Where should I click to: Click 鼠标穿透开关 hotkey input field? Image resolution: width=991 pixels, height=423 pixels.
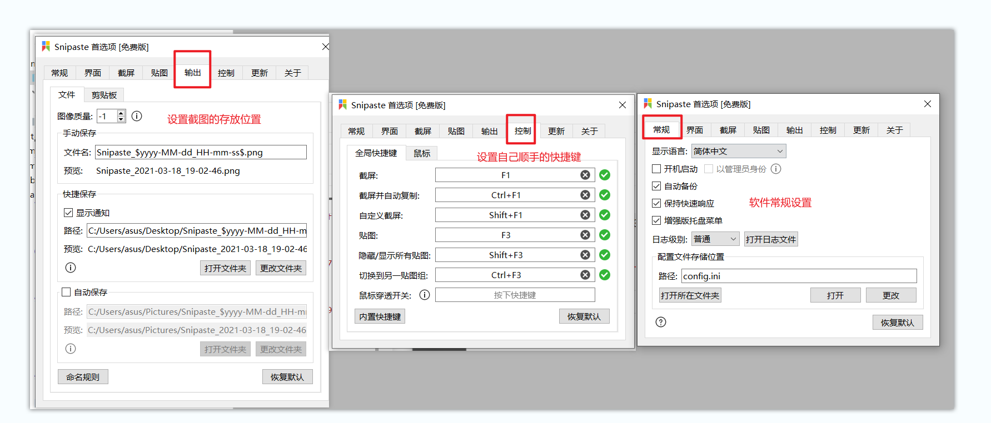tap(515, 295)
